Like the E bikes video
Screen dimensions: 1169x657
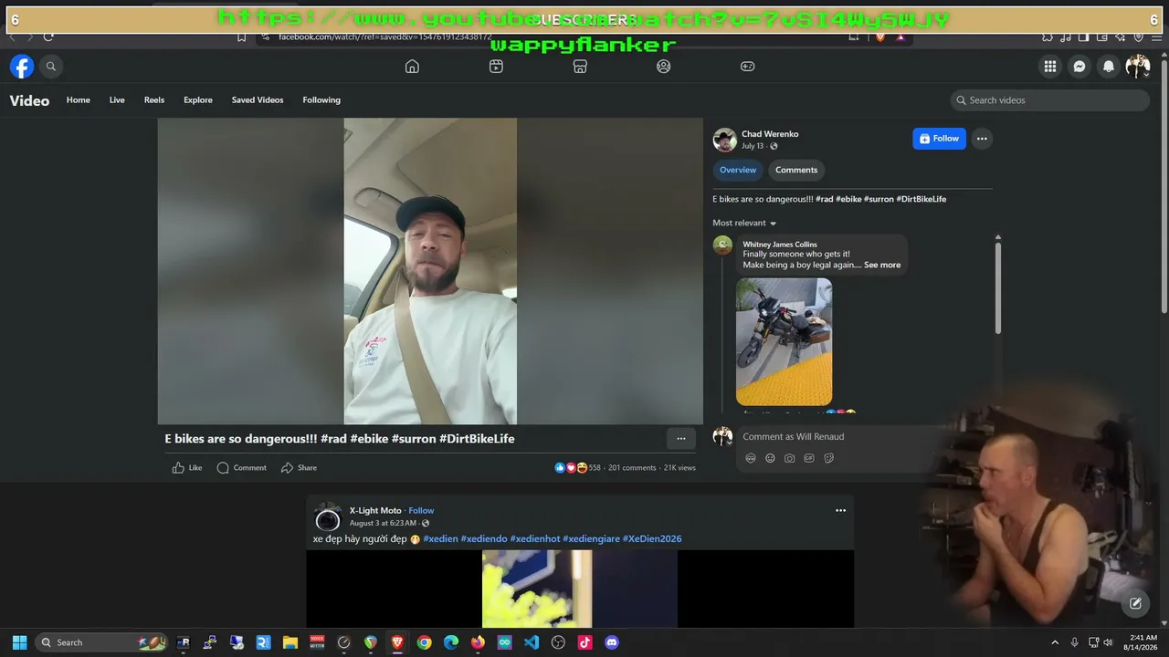pos(187,468)
